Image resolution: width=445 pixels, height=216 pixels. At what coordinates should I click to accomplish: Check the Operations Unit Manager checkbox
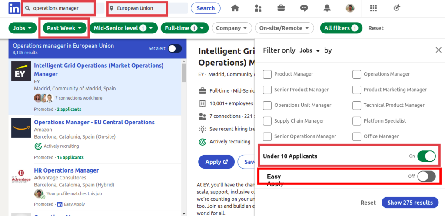click(x=267, y=105)
